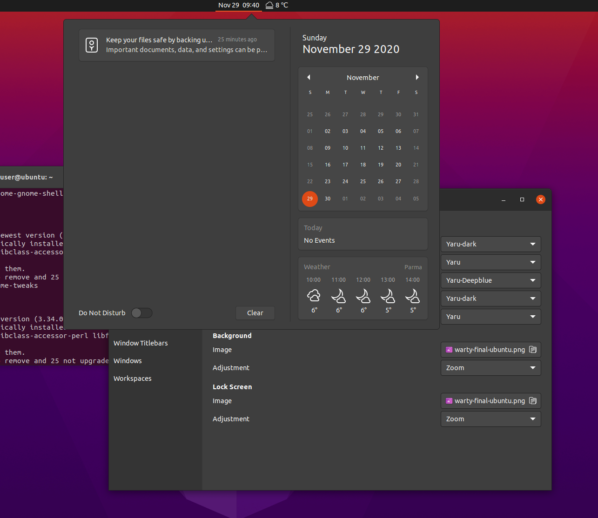Open the topmost Yaru-dark dropdown
Screen dimensions: 598x518
[x=490, y=244]
